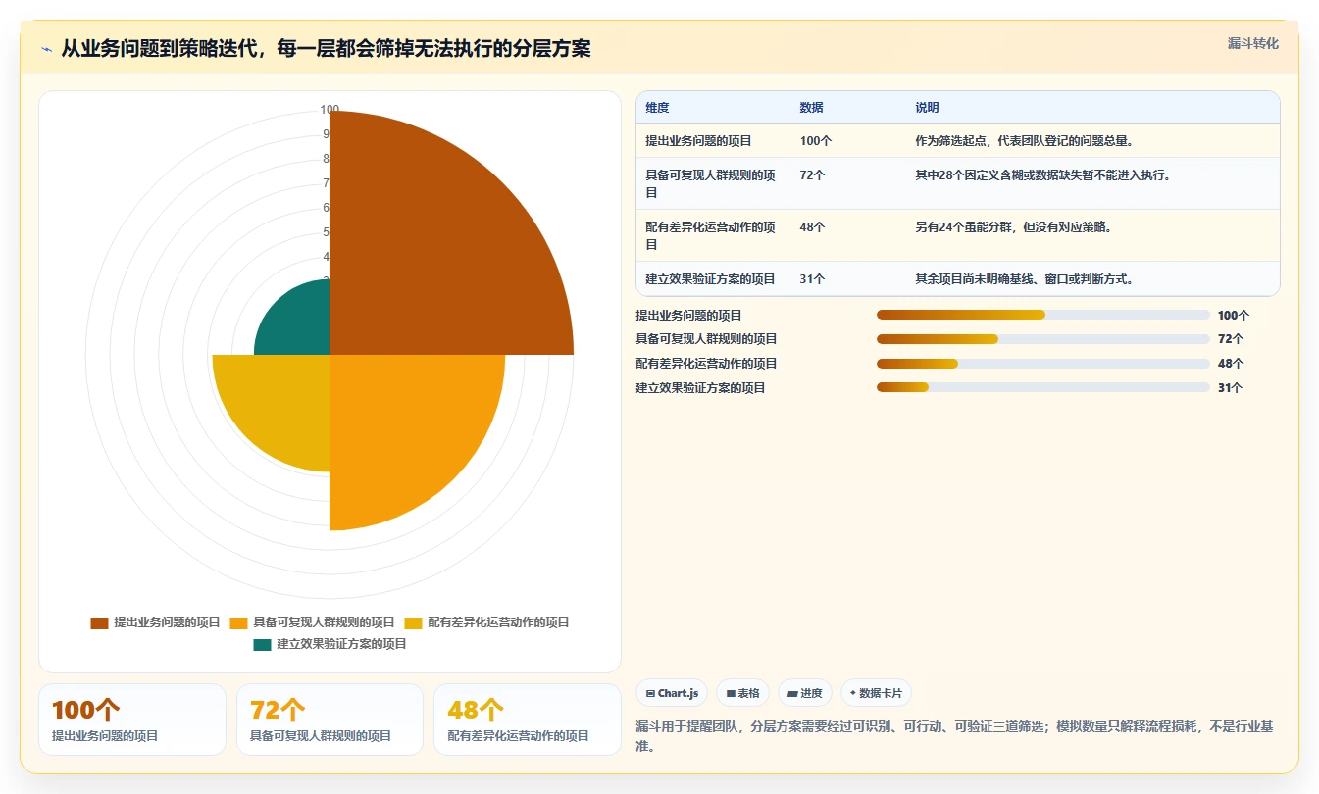This screenshot has height=794, width=1319.
Task: Click progress label 建立效果验证方案的项目
Action: (701, 388)
